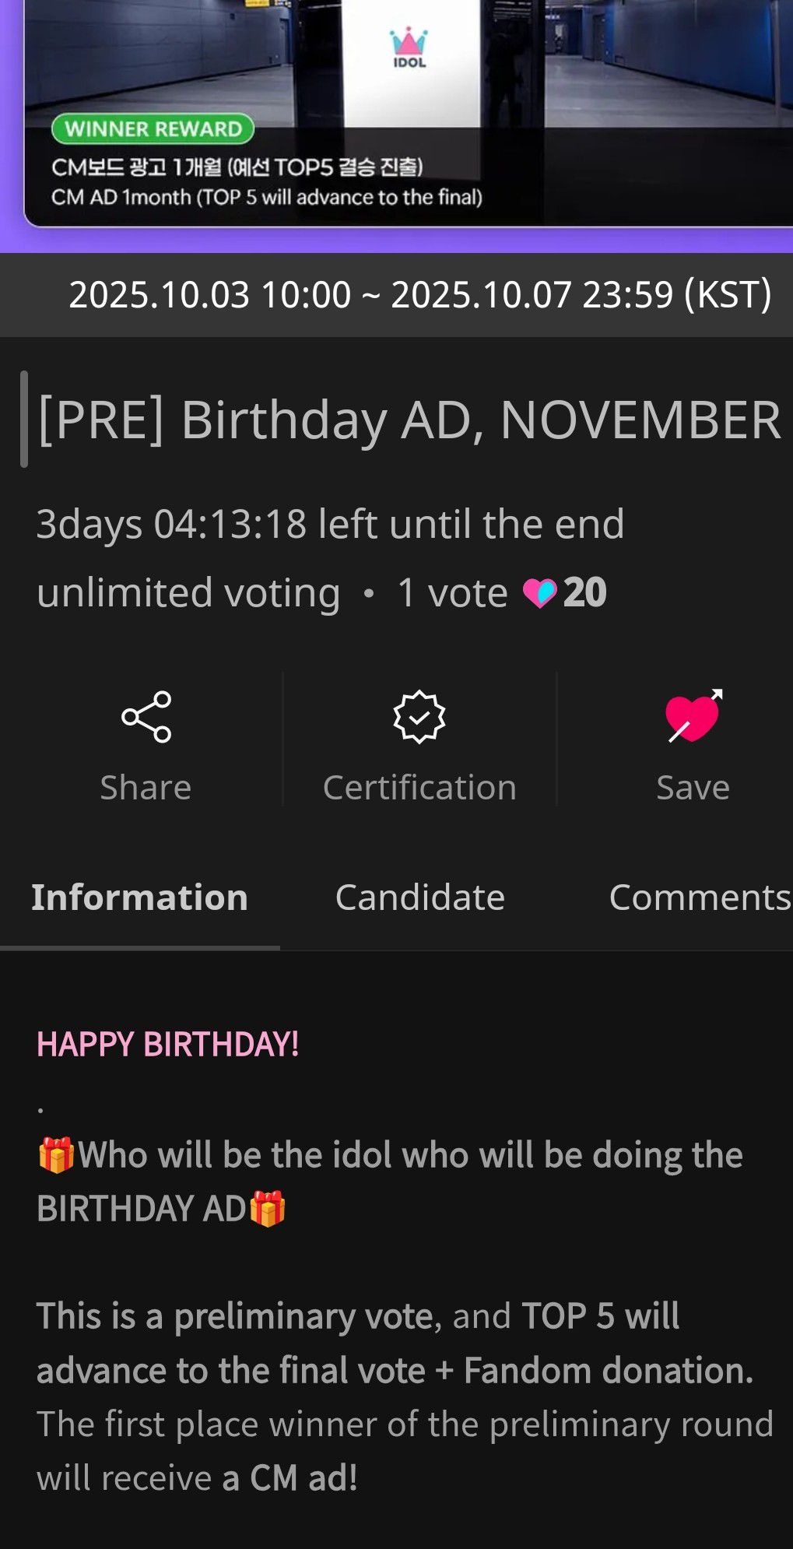793x1549 pixels.
Task: Tap the green WINNER REWARD badge
Action: 153,128
